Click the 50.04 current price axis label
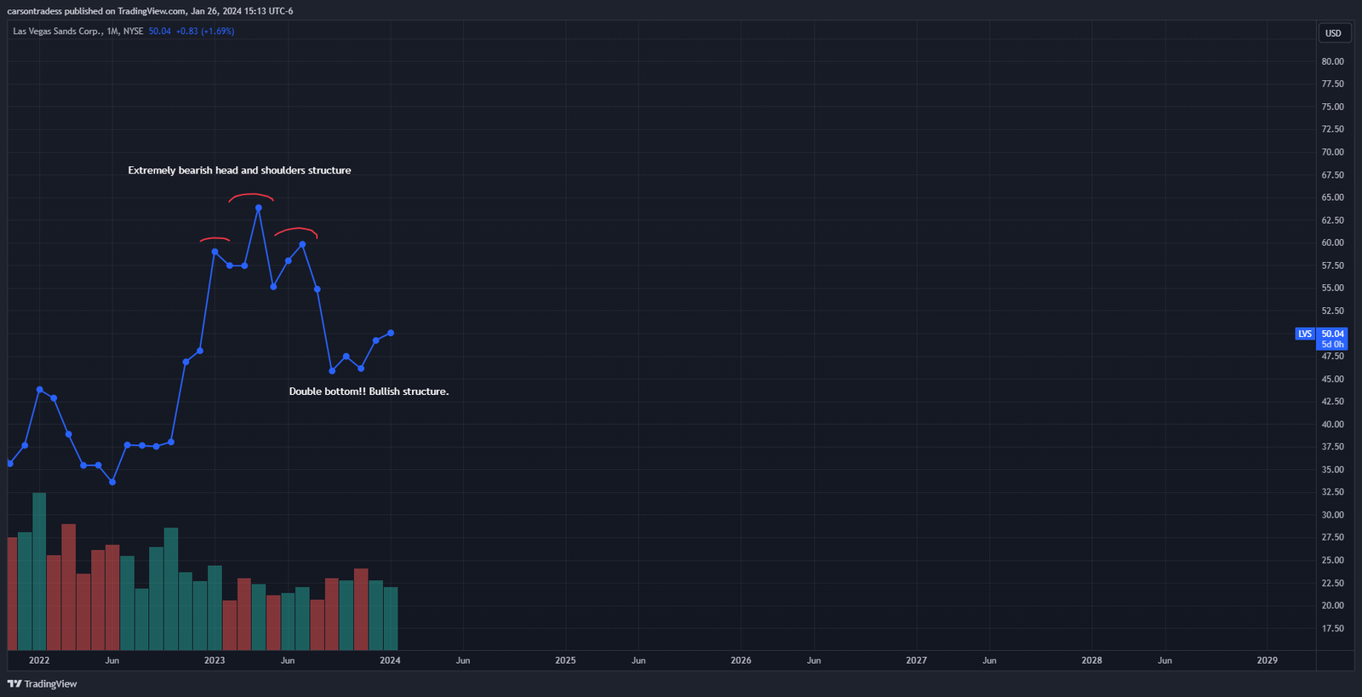This screenshot has height=697, width=1362. click(1332, 334)
